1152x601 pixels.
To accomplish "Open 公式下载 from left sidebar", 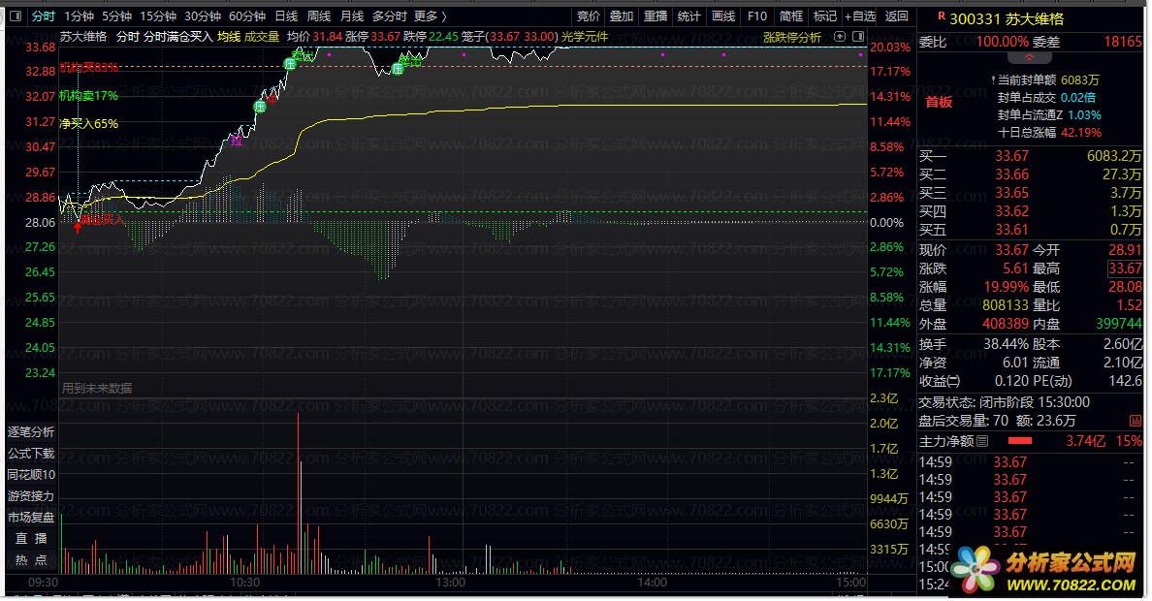I will (31, 454).
